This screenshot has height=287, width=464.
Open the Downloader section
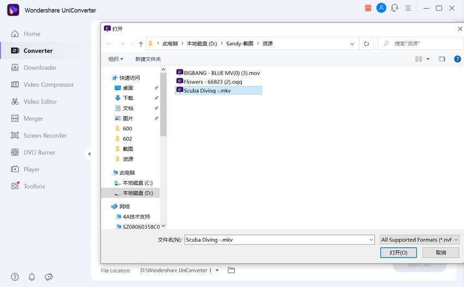tap(33, 68)
